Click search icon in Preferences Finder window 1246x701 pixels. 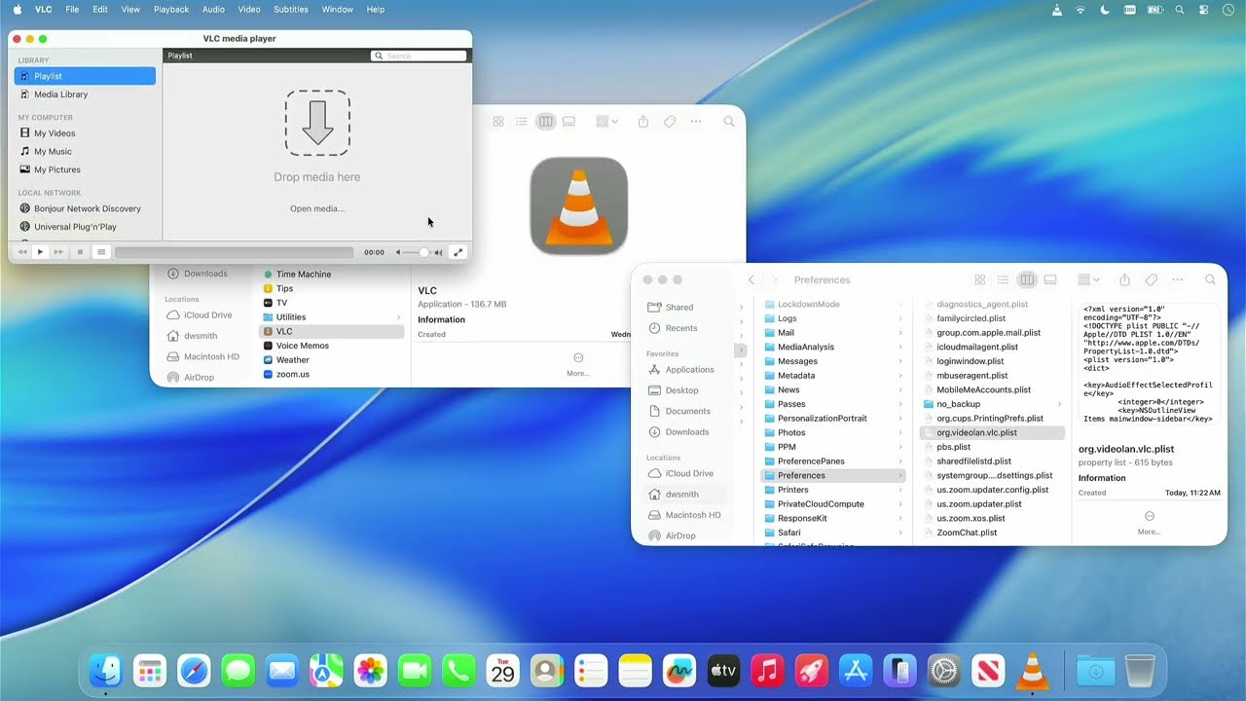[x=1210, y=279]
